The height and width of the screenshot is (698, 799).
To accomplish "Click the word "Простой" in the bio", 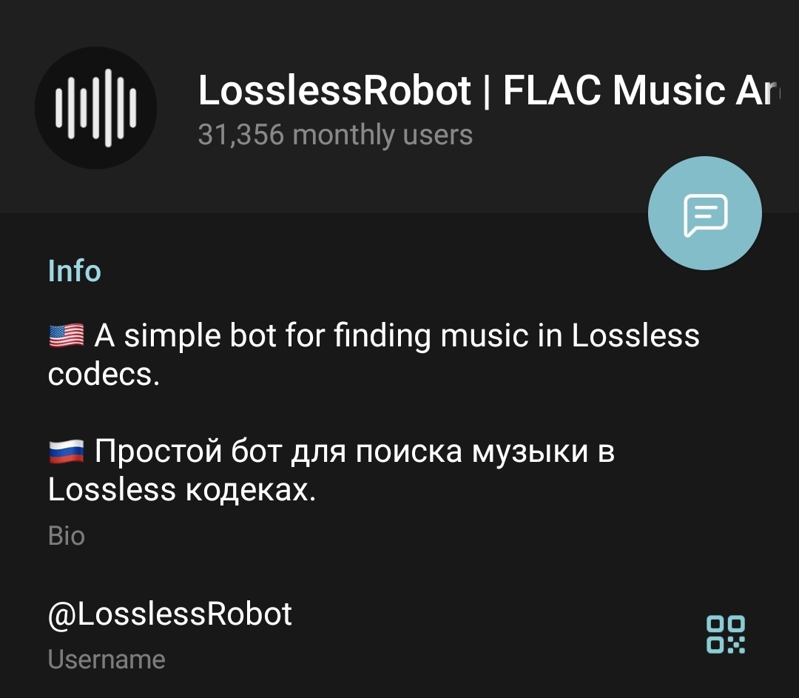I will tap(158, 452).
